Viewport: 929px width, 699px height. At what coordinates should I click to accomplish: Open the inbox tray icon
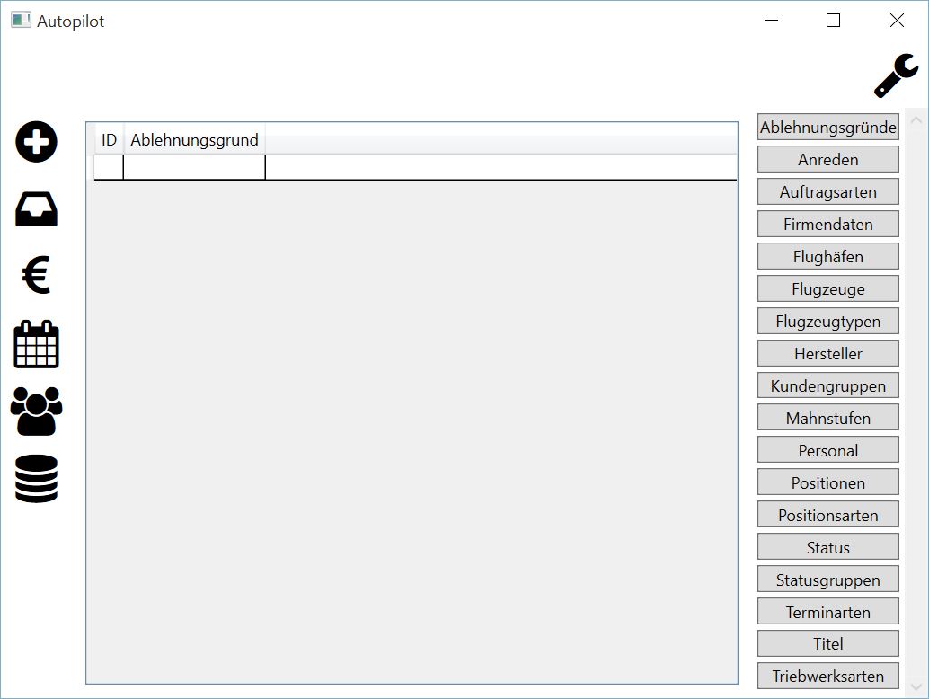pyautogui.click(x=36, y=209)
